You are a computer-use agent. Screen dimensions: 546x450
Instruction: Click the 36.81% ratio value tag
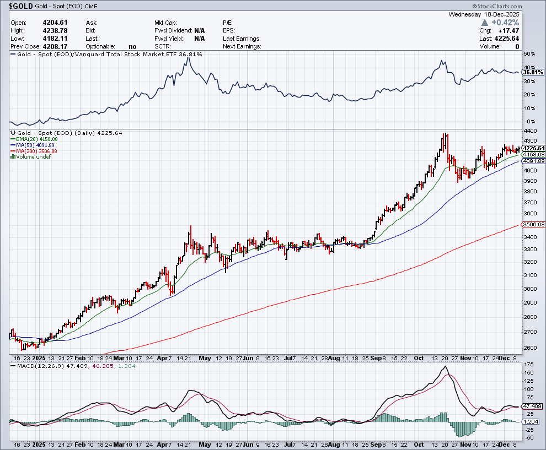(x=531, y=73)
